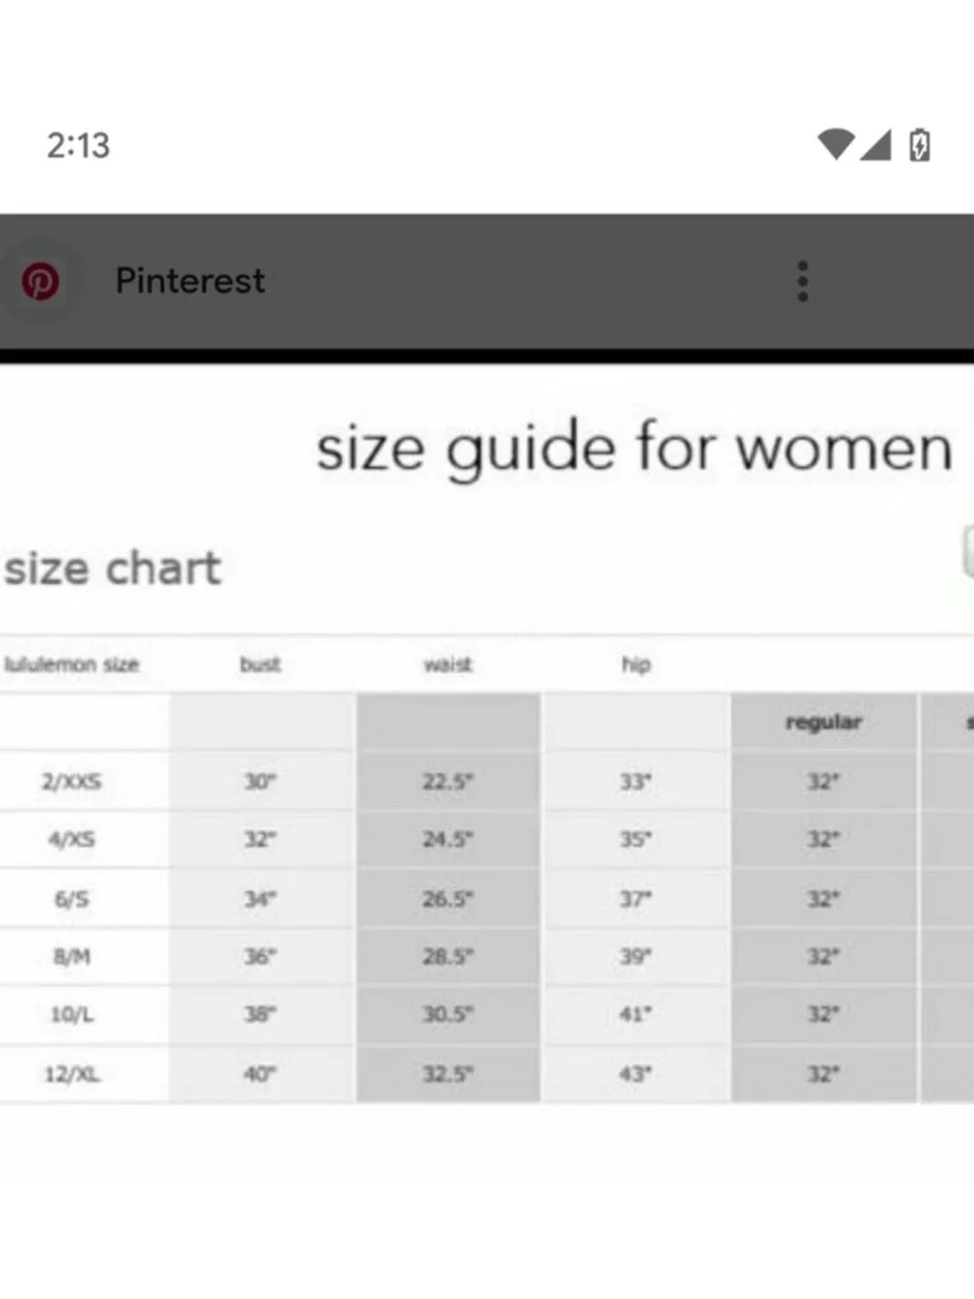
Task: Tap the 'bust' column header
Action: [x=261, y=665]
